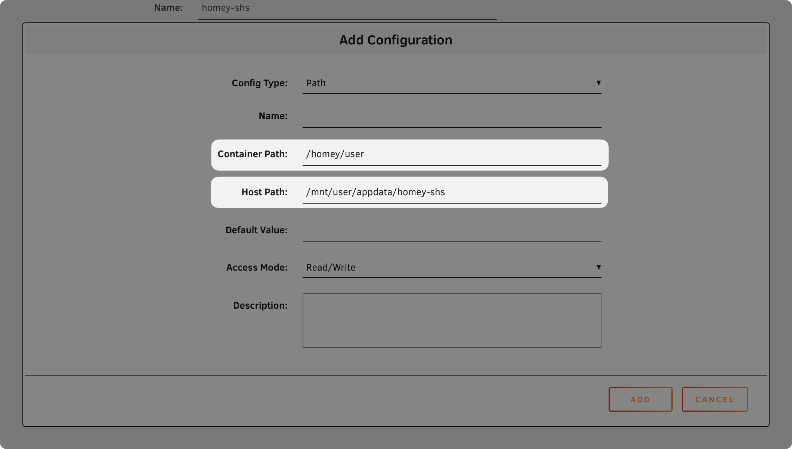Click the Path text in Config Type
The image size is (792, 449).
tap(316, 83)
